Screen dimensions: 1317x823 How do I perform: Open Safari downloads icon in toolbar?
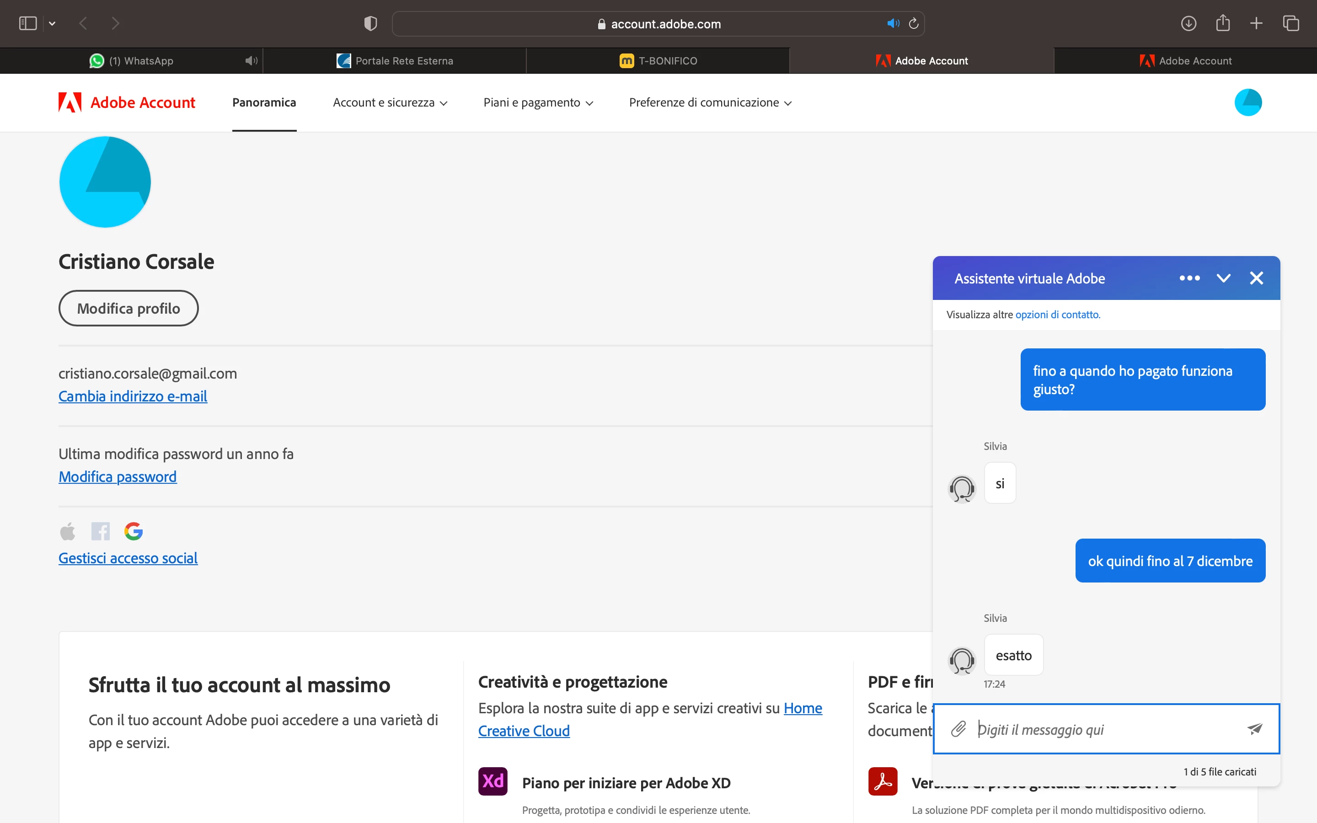tap(1188, 23)
